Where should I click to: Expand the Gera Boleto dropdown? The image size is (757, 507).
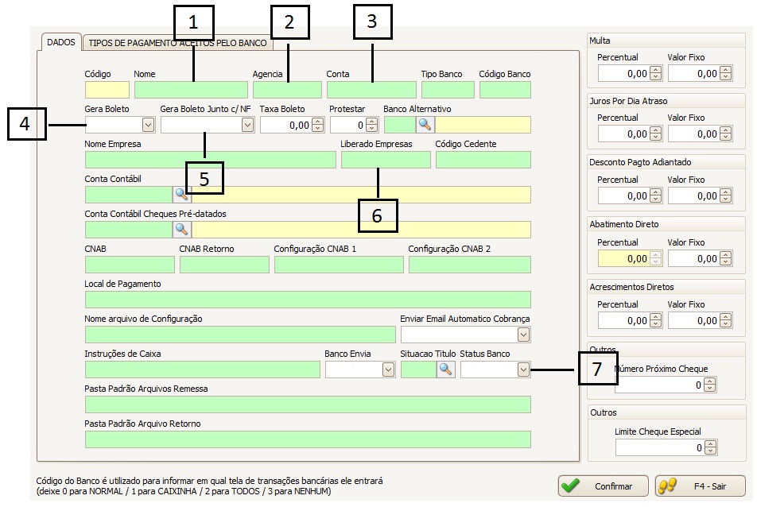coord(148,125)
